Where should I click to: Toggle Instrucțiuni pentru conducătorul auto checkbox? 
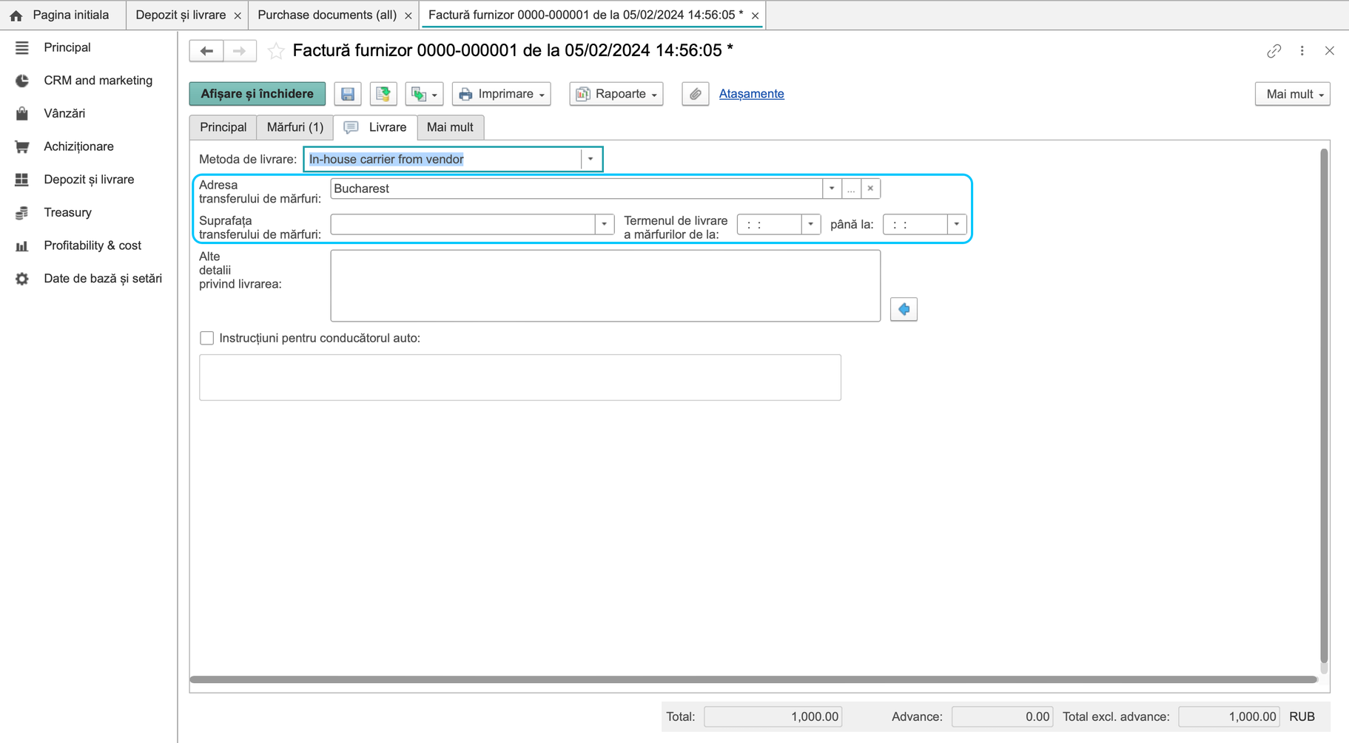click(x=207, y=338)
